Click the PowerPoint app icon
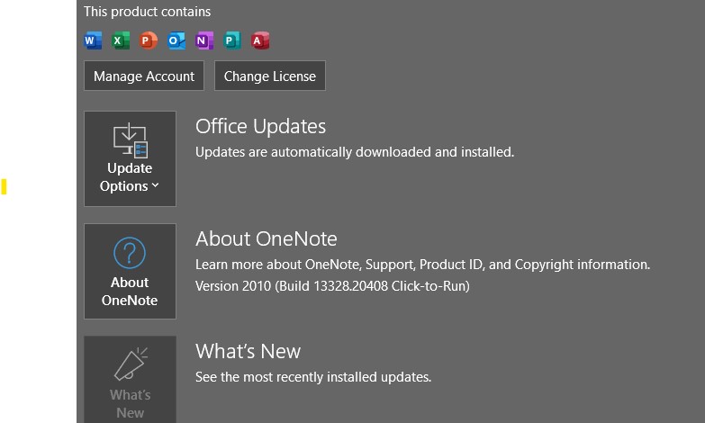 (x=149, y=40)
